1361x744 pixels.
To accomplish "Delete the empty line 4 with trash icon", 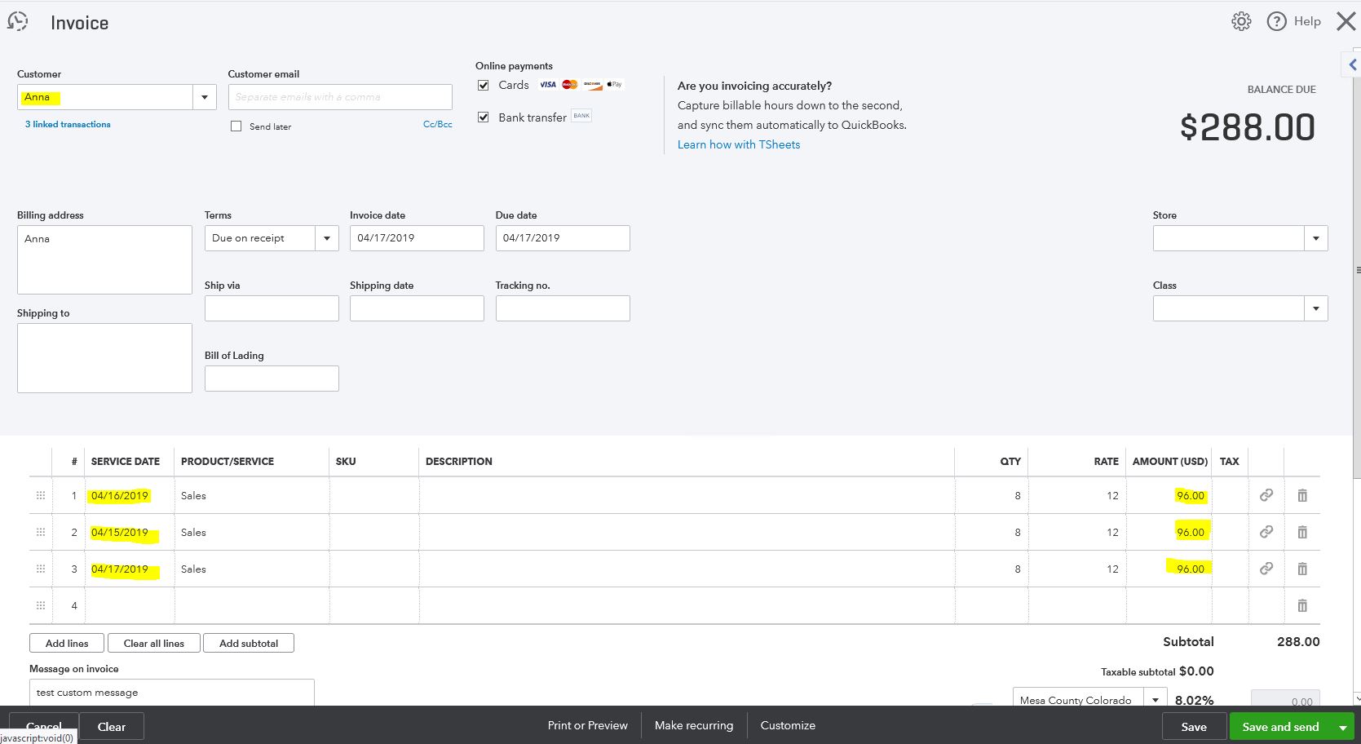I will pyautogui.click(x=1302, y=605).
